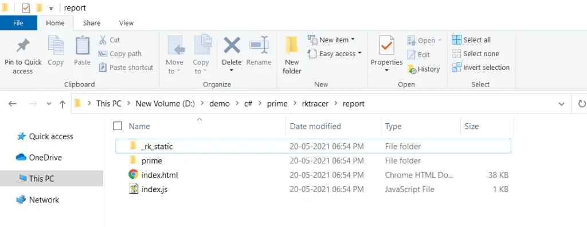Click Invert selection in ribbon

481,68
